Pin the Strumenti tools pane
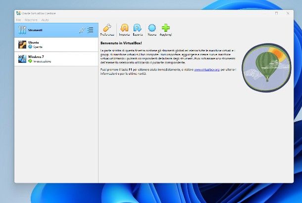This screenshot has width=302, height=203. (x=82, y=30)
